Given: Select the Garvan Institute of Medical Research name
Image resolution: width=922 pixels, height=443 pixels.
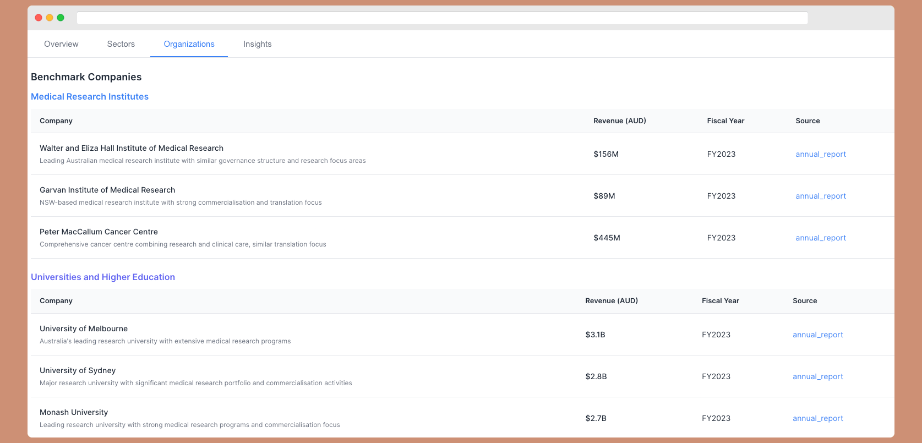Looking at the screenshot, I should click(107, 190).
